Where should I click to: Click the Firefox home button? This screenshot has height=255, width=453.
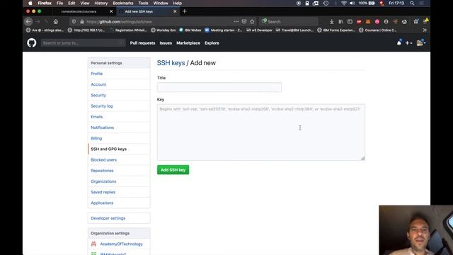coord(56,22)
